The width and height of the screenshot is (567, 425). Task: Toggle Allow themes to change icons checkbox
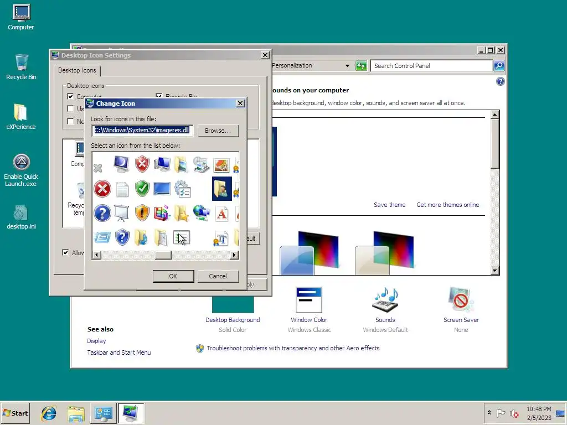click(x=65, y=252)
